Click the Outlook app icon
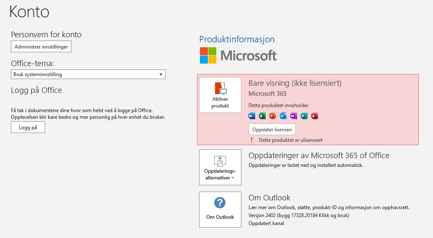This screenshot has width=433, height=238. [283, 116]
